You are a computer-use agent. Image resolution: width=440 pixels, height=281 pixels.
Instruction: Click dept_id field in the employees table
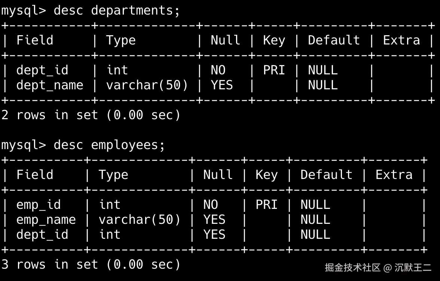pyautogui.click(x=42, y=235)
